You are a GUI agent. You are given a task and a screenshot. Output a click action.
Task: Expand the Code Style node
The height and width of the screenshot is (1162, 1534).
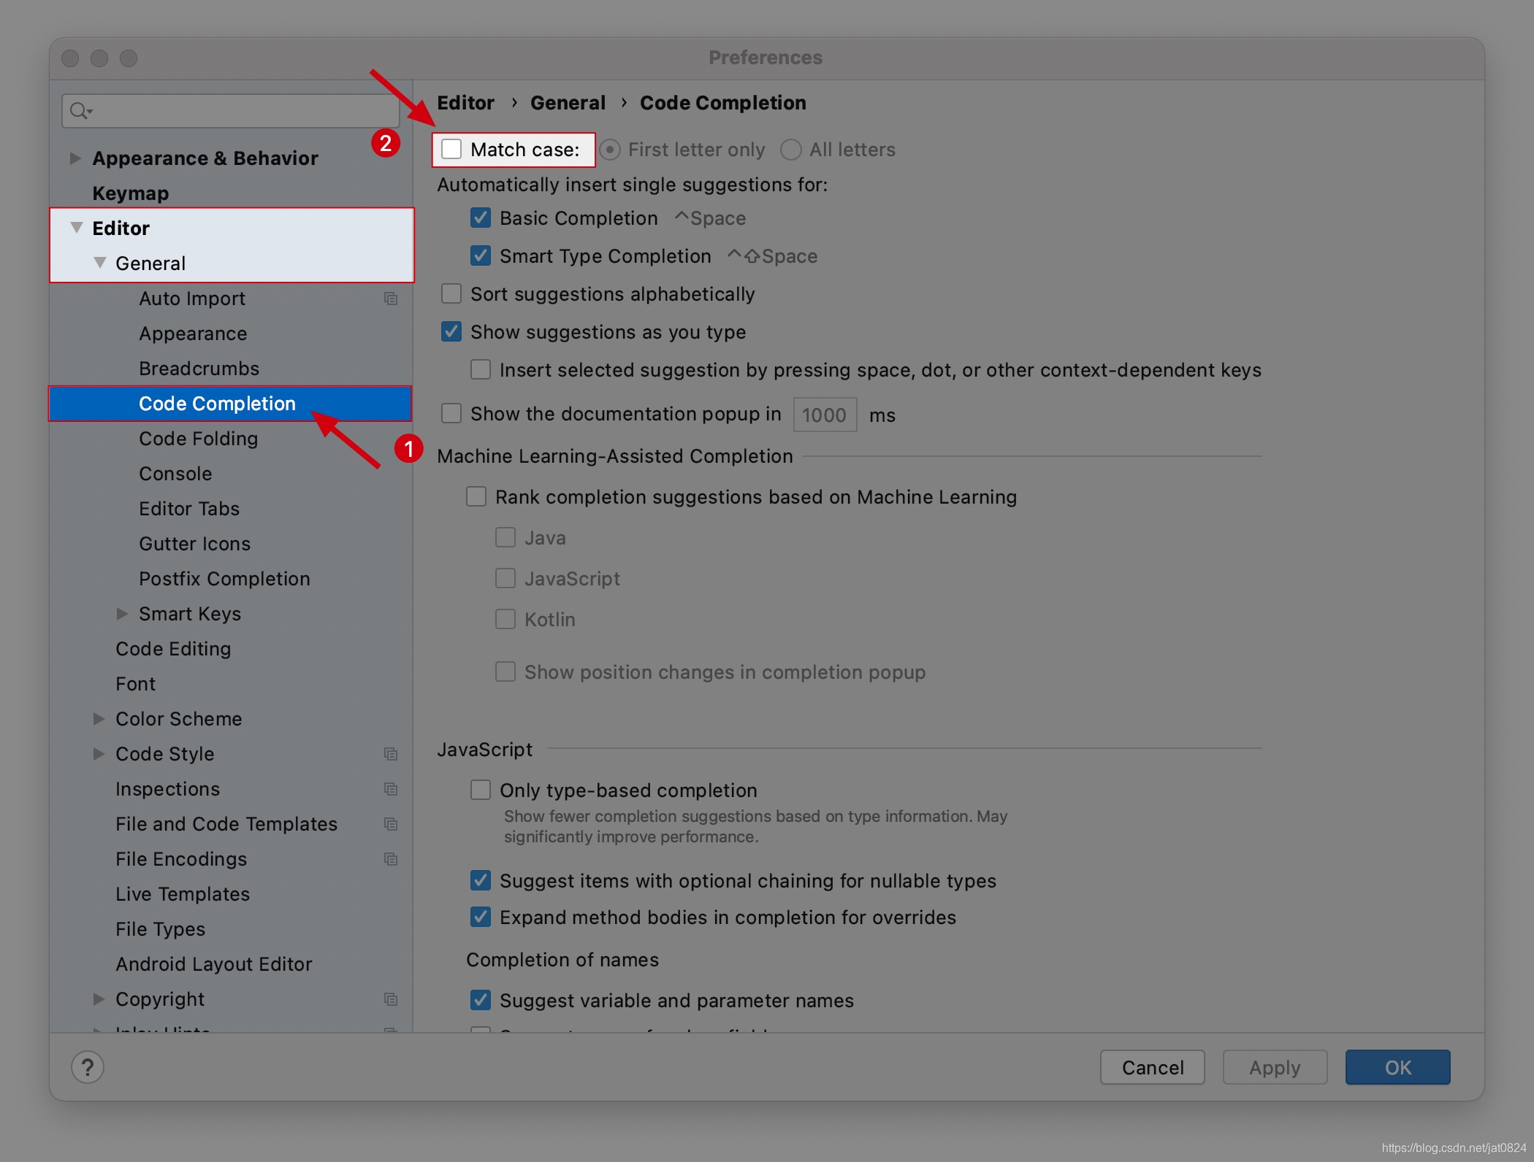coord(99,754)
